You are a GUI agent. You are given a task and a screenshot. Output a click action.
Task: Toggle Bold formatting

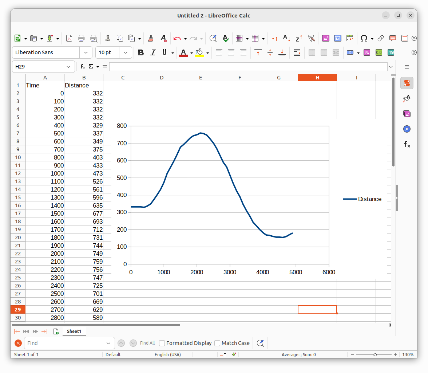click(141, 52)
